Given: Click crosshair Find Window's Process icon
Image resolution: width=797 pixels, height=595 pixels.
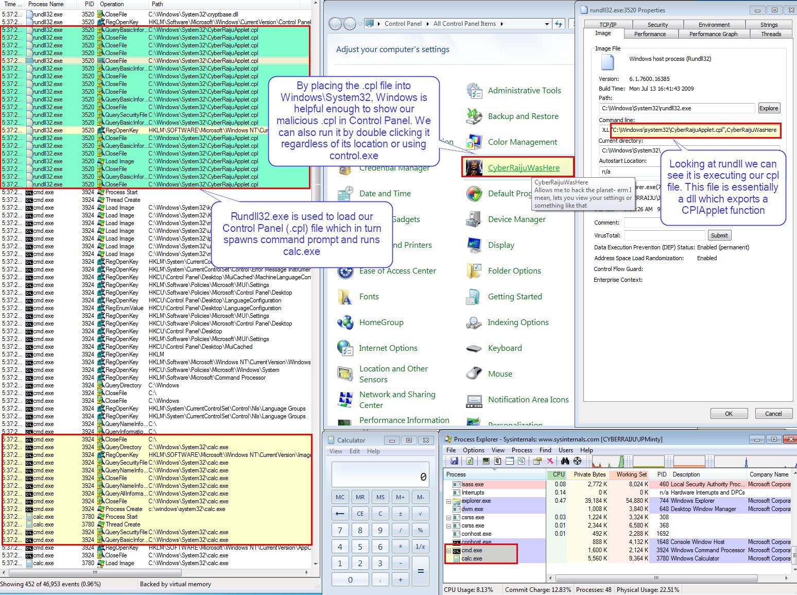Looking at the screenshot, I should [x=577, y=461].
